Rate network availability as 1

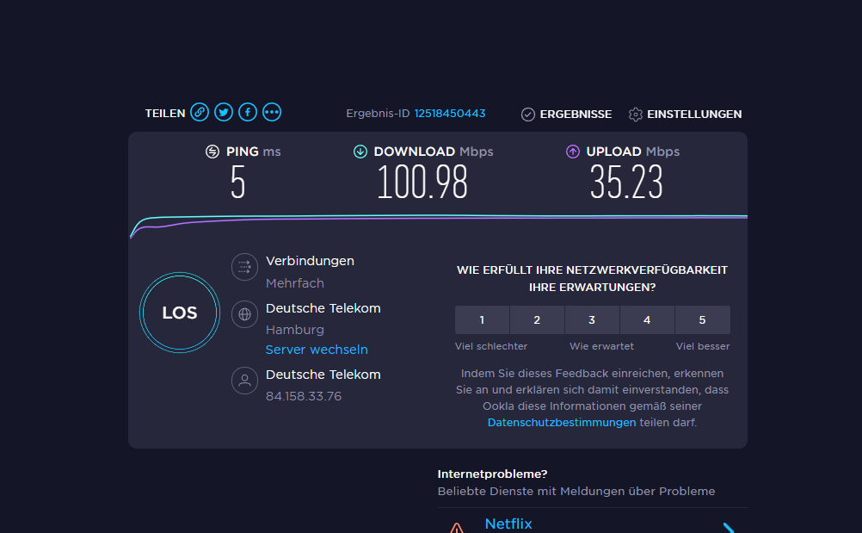482,320
